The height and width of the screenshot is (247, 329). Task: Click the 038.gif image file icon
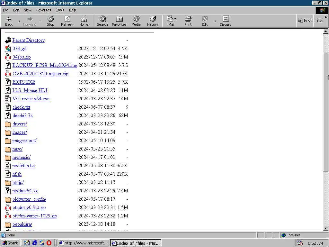[8, 49]
